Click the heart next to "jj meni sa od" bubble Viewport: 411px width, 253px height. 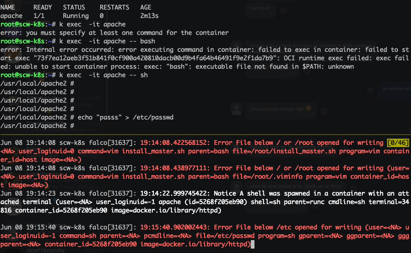(x=371, y=90)
